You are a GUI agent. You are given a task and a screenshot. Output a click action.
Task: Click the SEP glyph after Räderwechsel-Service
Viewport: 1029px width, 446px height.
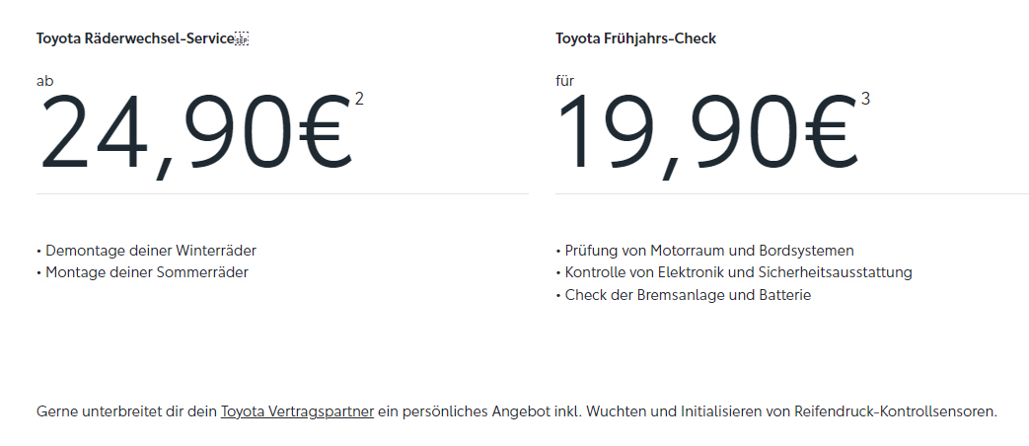click(242, 38)
